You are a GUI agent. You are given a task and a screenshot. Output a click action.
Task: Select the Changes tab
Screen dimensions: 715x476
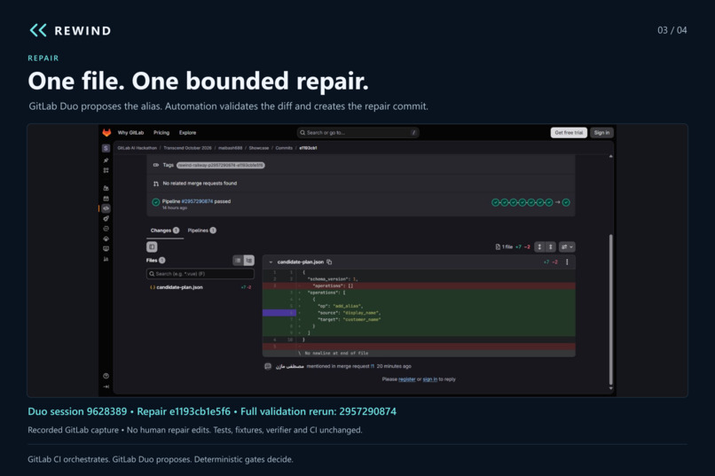coord(165,230)
